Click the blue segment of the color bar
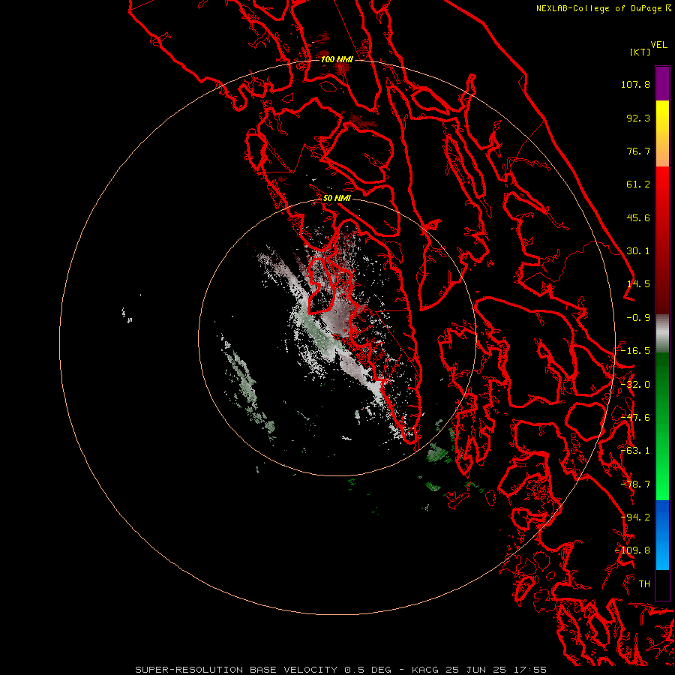Image resolution: width=675 pixels, height=675 pixels. [662, 535]
